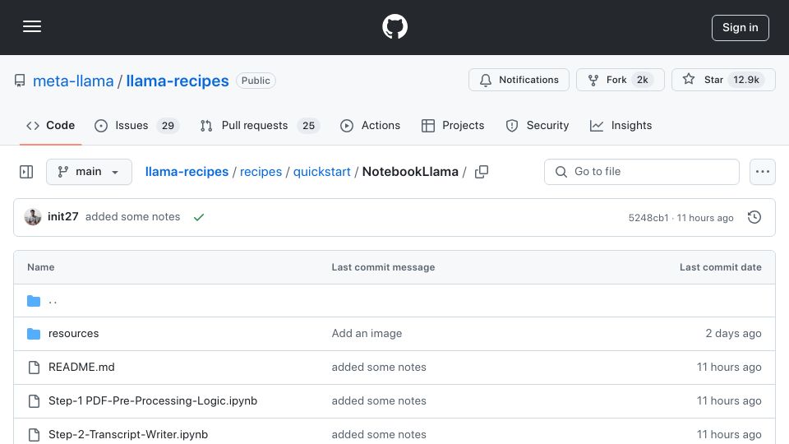View the Security tab
The height and width of the screenshot is (444, 789).
pyautogui.click(x=538, y=125)
